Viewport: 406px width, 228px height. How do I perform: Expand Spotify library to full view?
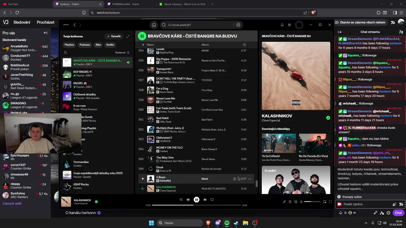[x=128, y=36]
